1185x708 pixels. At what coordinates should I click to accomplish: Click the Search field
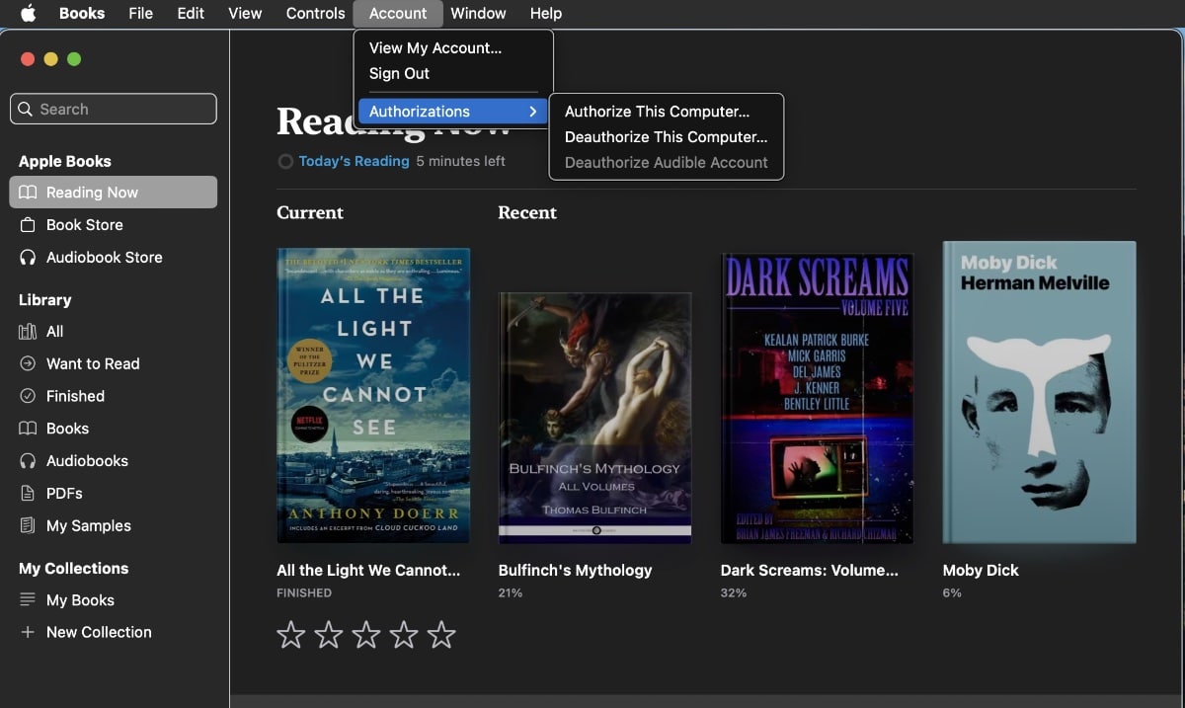[x=114, y=109]
